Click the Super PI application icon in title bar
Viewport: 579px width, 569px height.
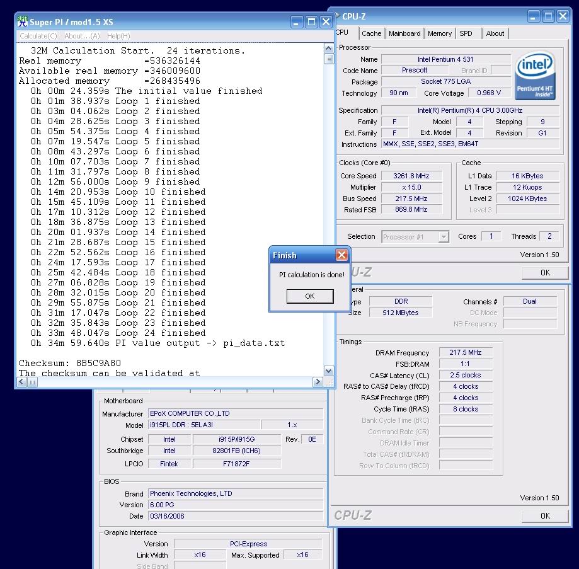point(23,21)
